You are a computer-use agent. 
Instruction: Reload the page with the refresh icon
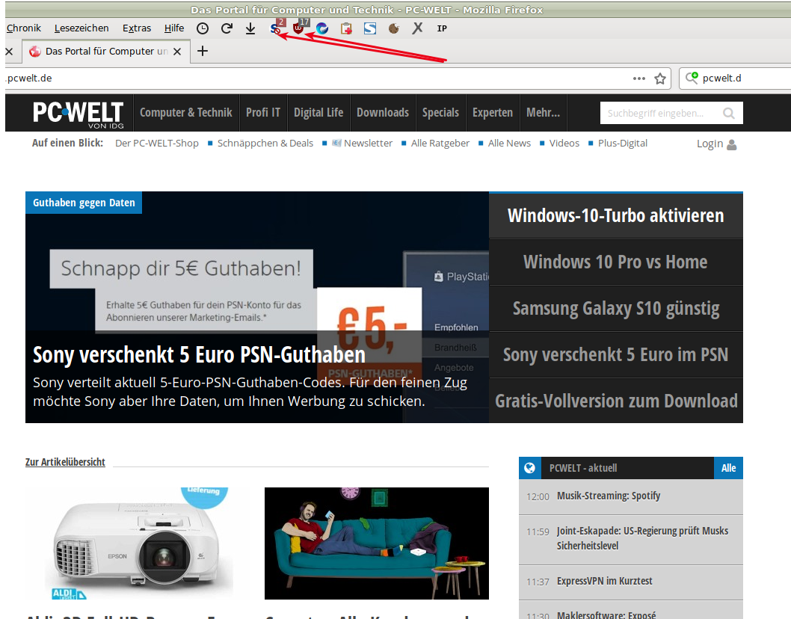(227, 28)
